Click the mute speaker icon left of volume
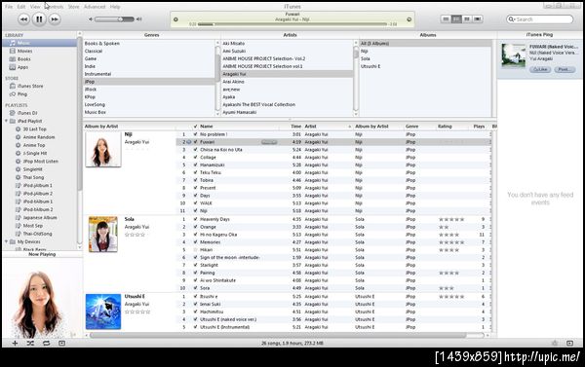The height and width of the screenshot is (367, 585). (91, 19)
